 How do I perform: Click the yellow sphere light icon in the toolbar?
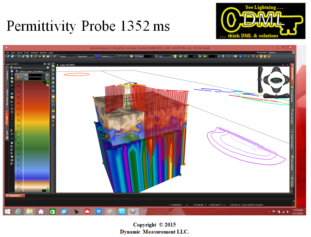(x=131, y=57)
